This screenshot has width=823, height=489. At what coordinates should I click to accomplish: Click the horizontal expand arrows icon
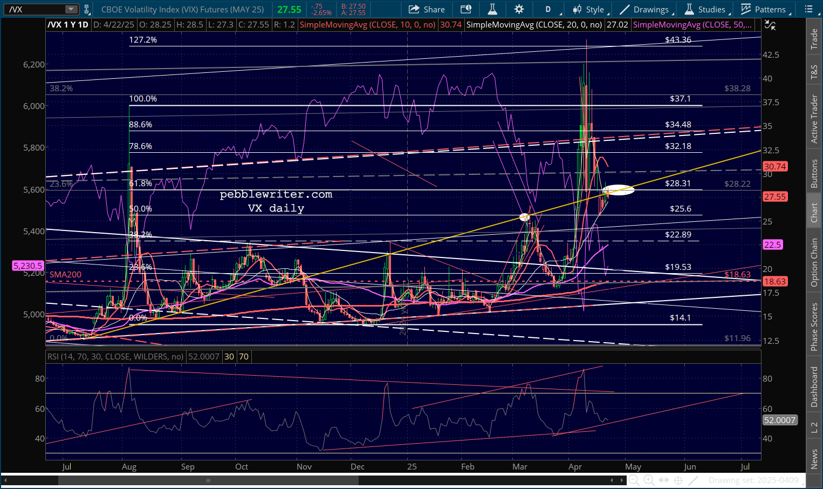664,480
